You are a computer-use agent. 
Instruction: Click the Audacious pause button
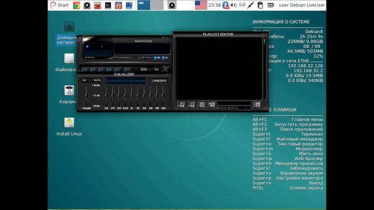pyautogui.click(x=102, y=70)
